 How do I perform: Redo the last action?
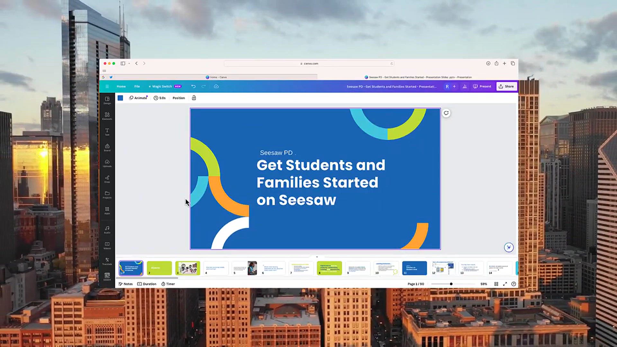[203, 86]
